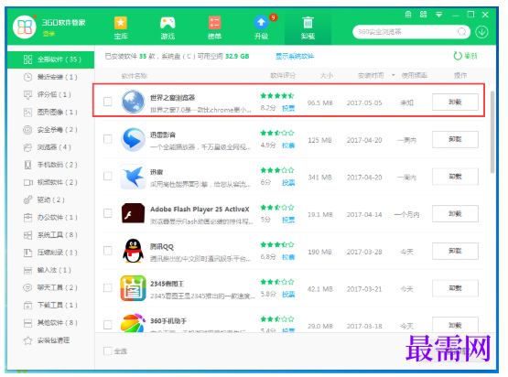Sort by 软件评分 column header

(x=283, y=75)
